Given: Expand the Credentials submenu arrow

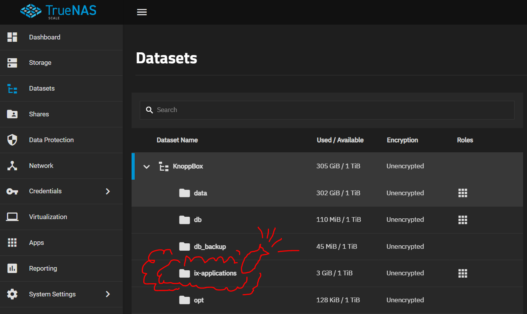Looking at the screenshot, I should pyautogui.click(x=108, y=191).
